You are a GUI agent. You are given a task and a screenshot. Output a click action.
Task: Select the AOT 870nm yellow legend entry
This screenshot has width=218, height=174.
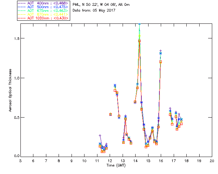pos(43,14)
